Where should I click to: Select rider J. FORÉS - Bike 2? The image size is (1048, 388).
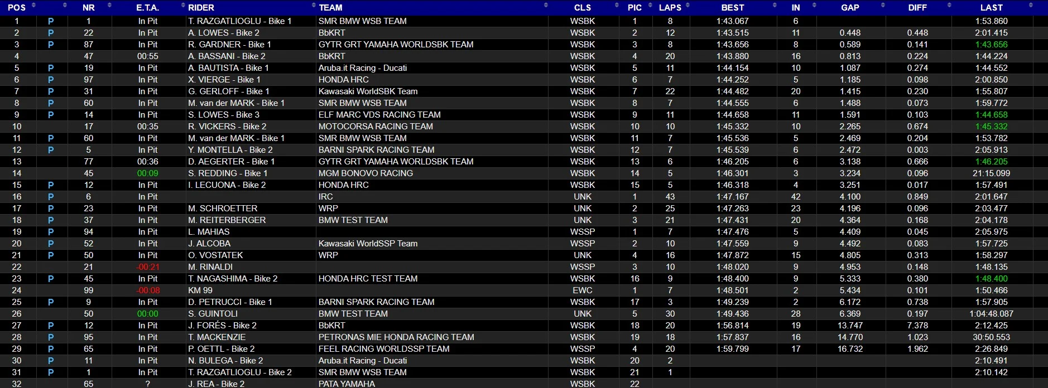pyautogui.click(x=222, y=326)
